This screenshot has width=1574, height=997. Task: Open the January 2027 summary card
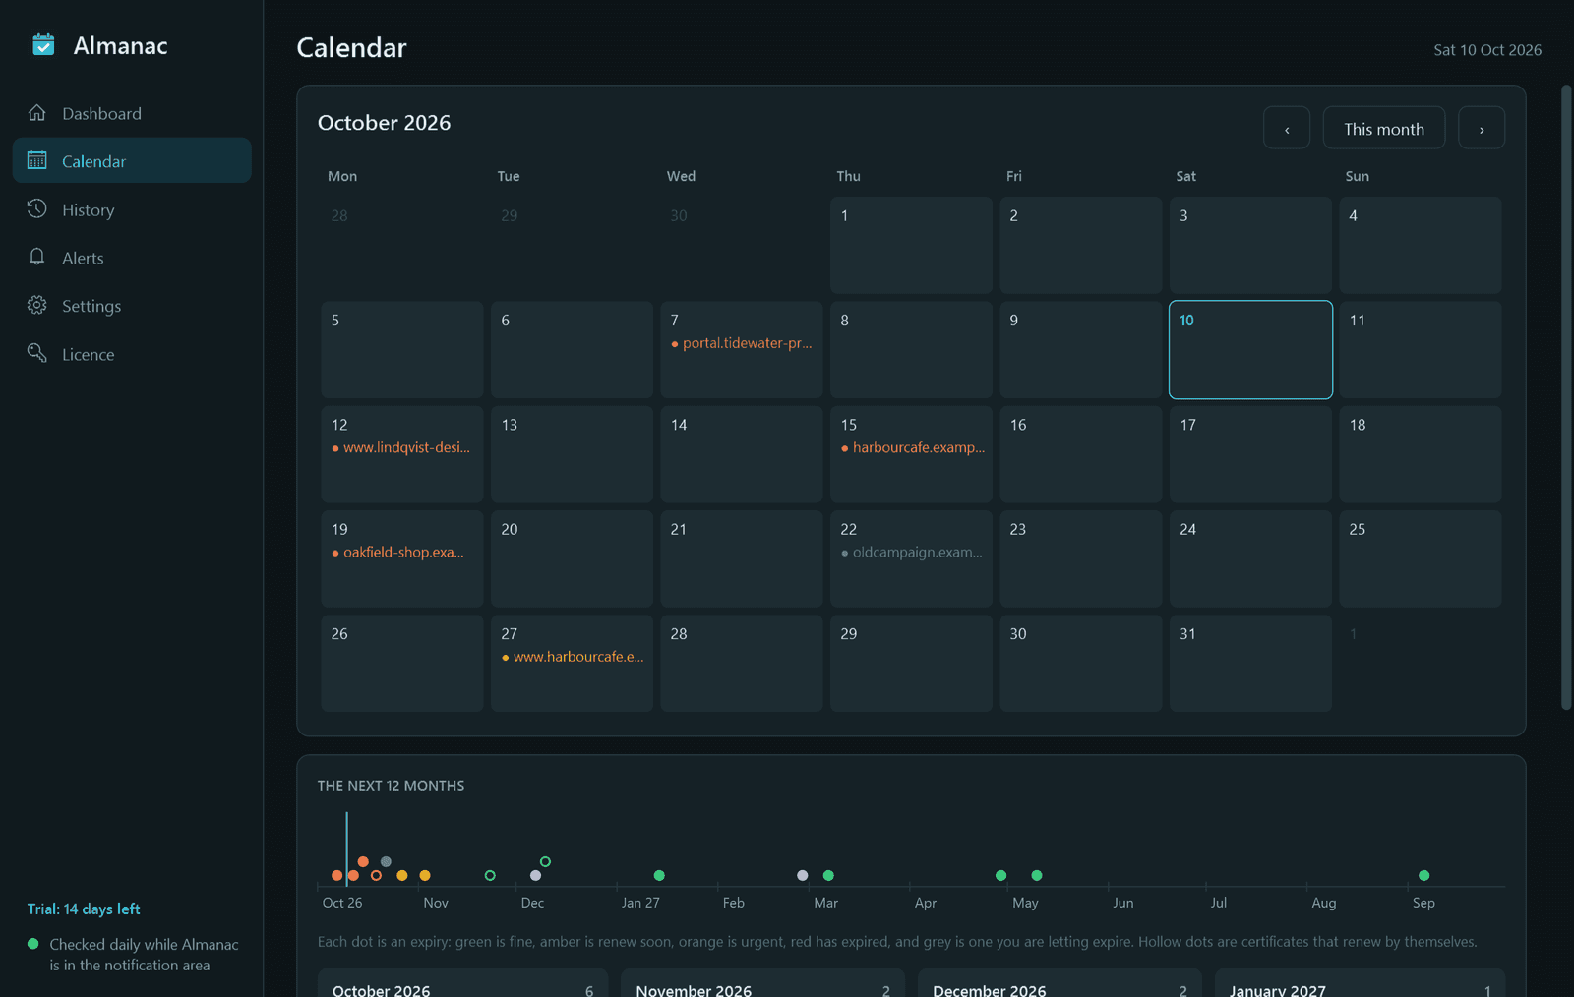1360,983
